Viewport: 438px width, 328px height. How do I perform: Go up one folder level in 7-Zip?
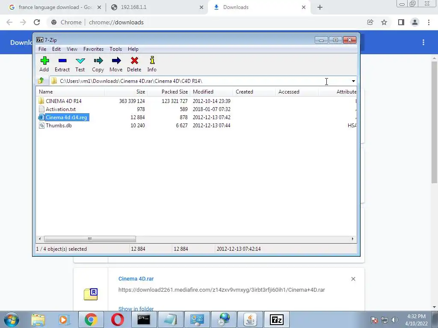pyautogui.click(x=41, y=81)
